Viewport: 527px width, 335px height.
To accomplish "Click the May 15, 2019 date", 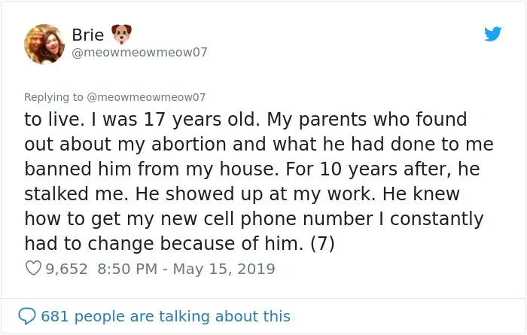I will point(224,269).
